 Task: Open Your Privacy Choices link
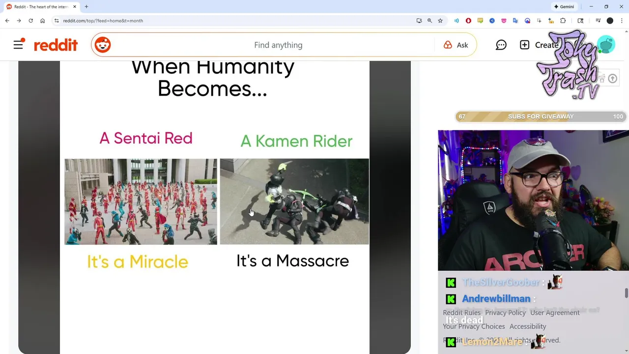(474, 326)
